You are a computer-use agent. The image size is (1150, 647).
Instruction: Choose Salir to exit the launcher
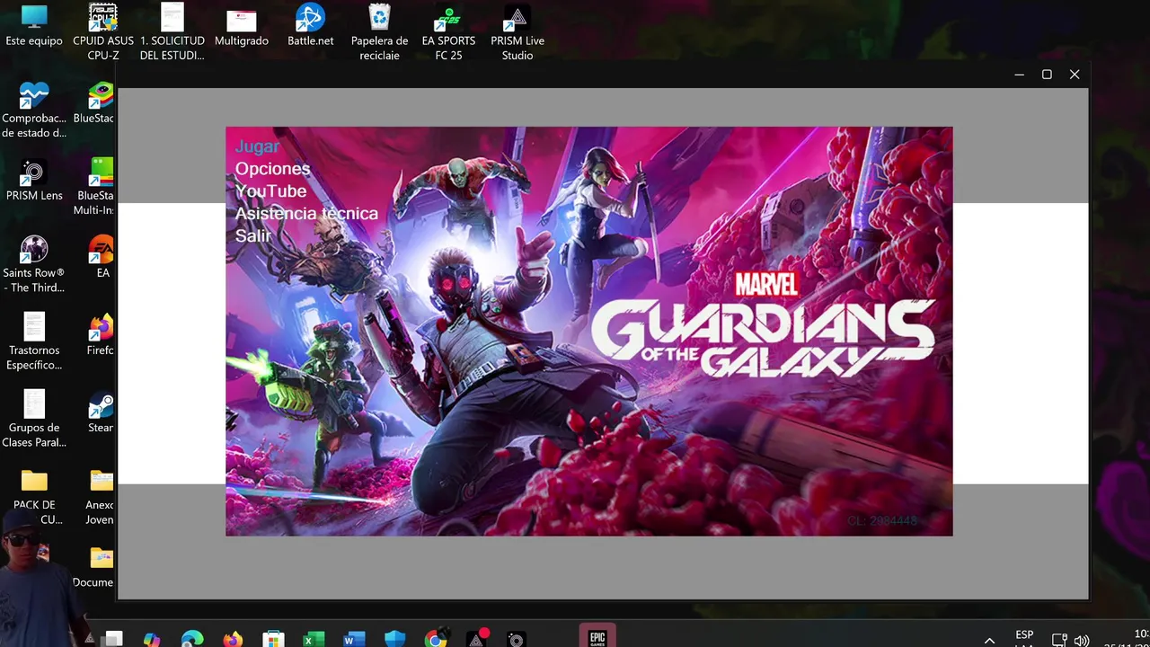(x=253, y=235)
